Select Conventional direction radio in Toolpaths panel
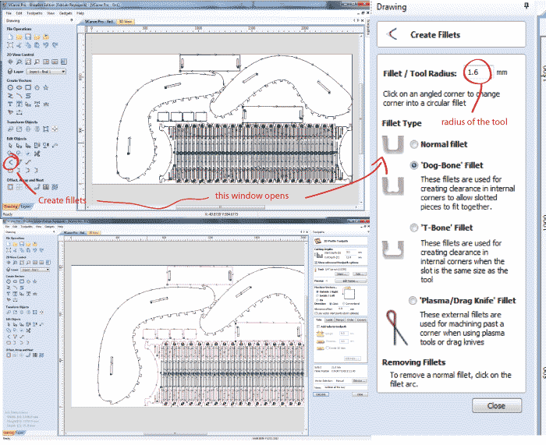Viewport: 546px width, 445px height. point(344,304)
